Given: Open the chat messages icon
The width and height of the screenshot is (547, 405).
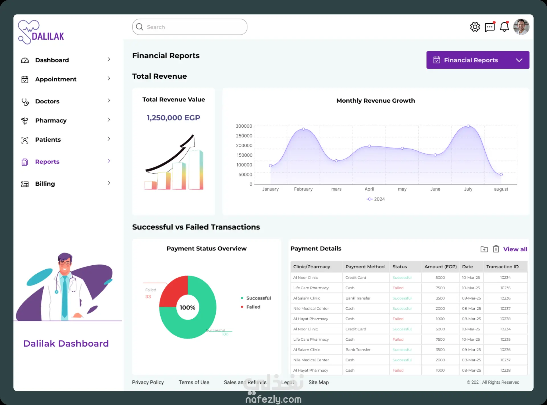Looking at the screenshot, I should coord(489,27).
